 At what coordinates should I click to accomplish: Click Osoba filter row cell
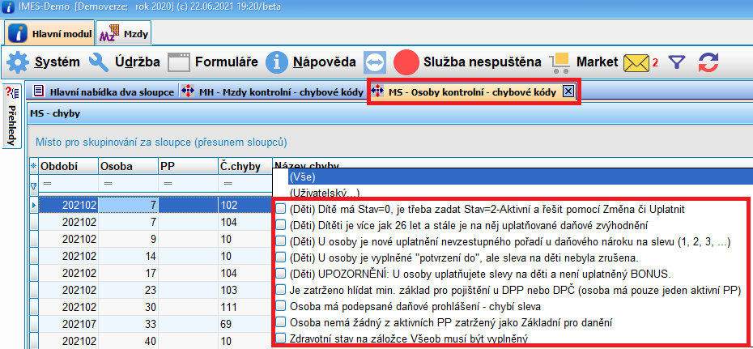pyautogui.click(x=128, y=184)
